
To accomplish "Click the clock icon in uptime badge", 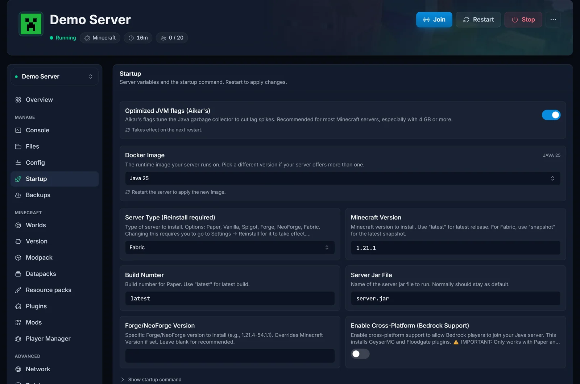I will (x=131, y=38).
